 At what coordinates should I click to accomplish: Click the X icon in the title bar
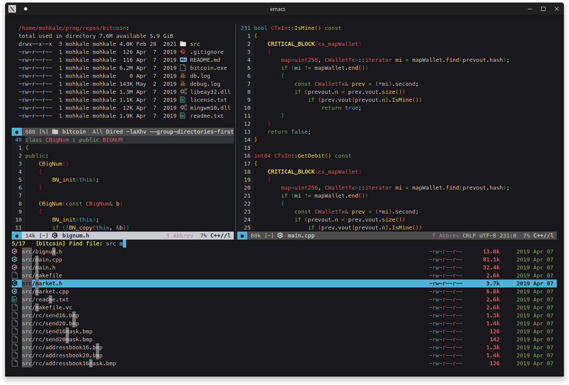coord(12,9)
